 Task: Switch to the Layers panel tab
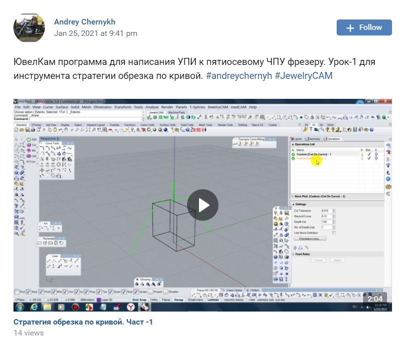(x=296, y=139)
